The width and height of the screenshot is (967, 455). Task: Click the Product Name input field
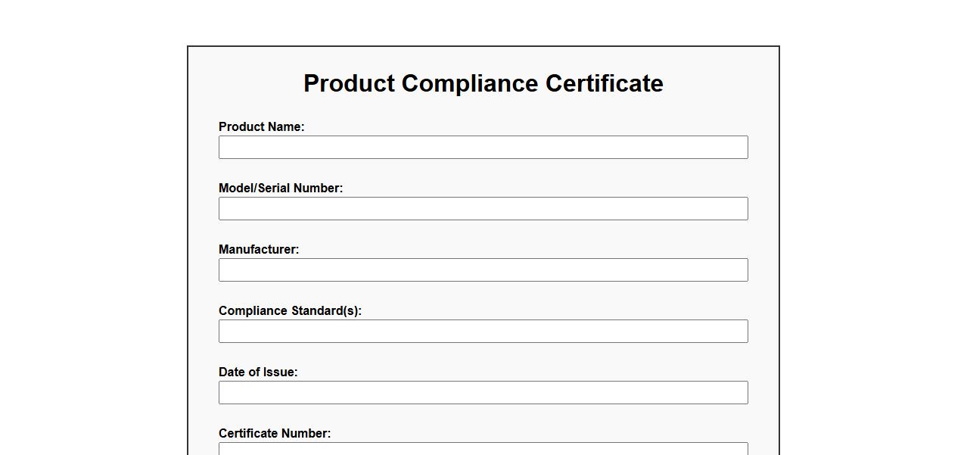483,148
